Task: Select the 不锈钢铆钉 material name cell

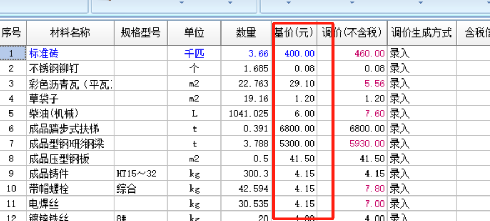Action: click(70, 68)
